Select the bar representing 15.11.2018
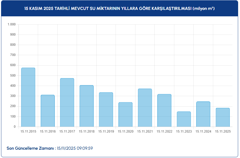 [x=87, y=106]
